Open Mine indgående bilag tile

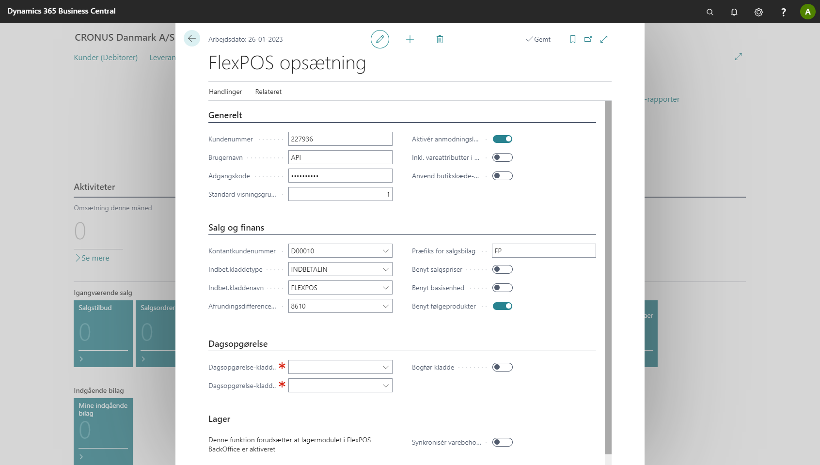point(103,432)
